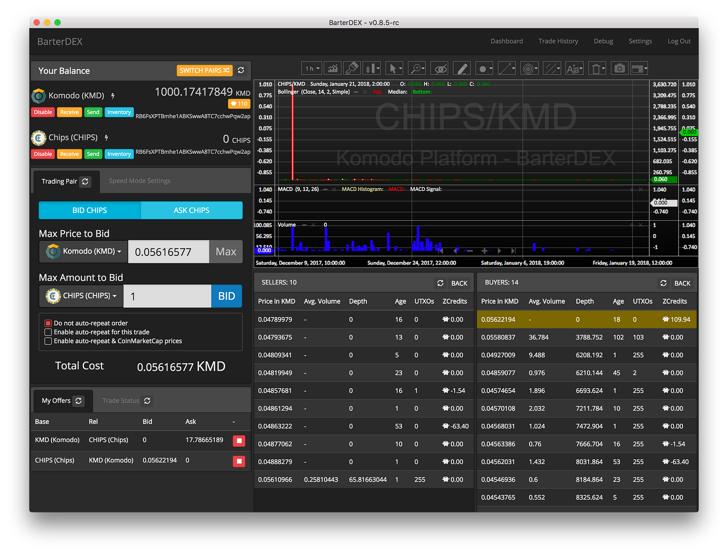Click lightning icon beside Chips (CHIPS)
The width and height of the screenshot is (728, 554).
click(x=106, y=137)
